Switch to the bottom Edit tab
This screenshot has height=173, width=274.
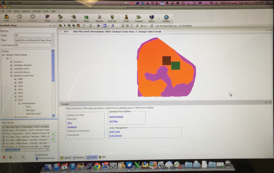[x=102, y=157]
